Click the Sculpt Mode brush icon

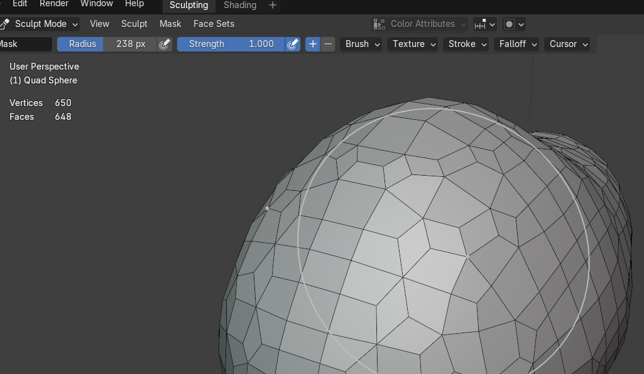4,24
